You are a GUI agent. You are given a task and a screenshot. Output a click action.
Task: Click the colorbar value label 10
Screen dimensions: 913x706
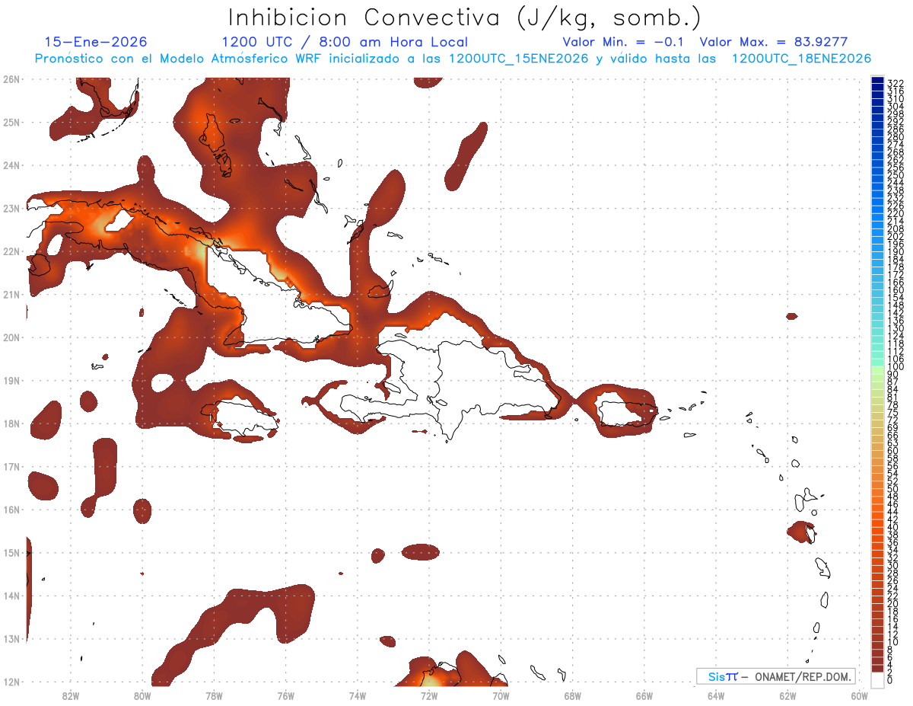point(893,641)
